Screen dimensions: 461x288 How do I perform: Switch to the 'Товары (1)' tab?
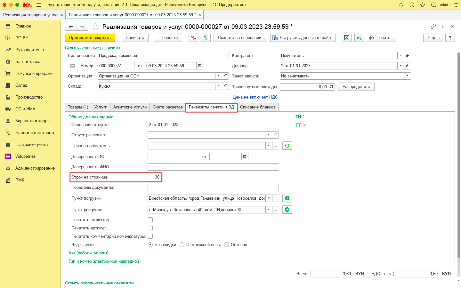coord(78,107)
